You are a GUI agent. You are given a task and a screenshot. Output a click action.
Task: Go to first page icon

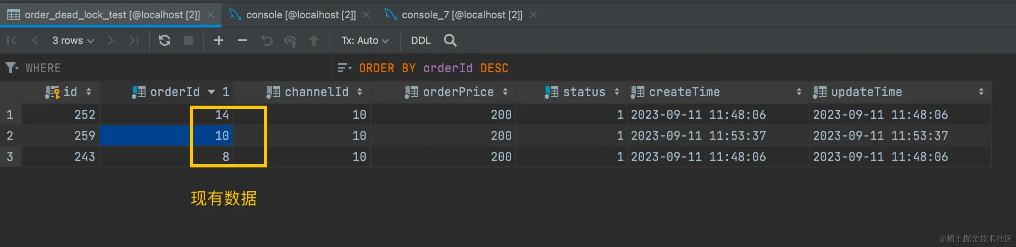(12, 40)
